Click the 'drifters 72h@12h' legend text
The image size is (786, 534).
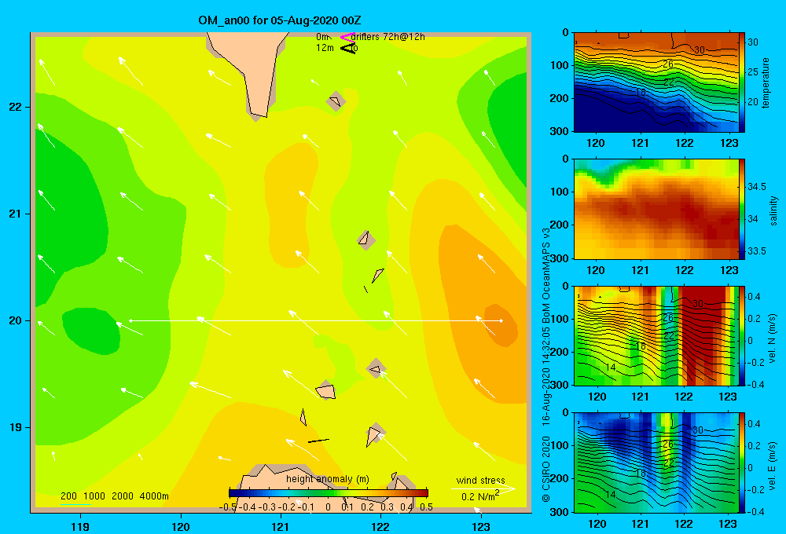coord(388,37)
